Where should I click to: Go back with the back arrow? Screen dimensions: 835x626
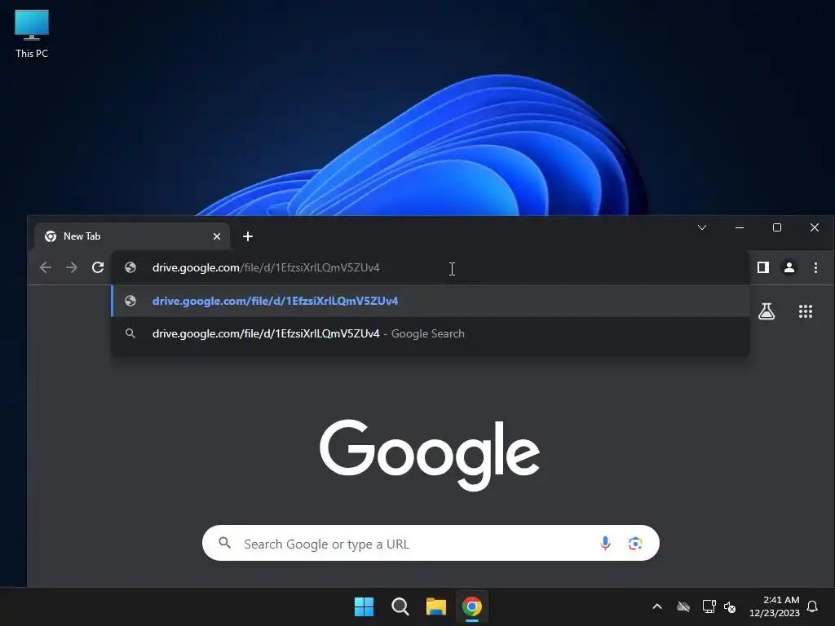(x=46, y=267)
